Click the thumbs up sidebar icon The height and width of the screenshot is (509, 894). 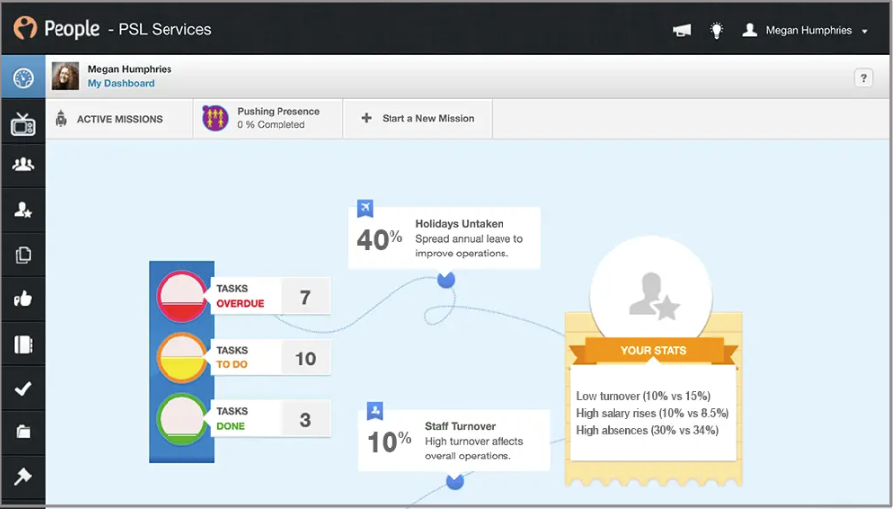tap(23, 298)
